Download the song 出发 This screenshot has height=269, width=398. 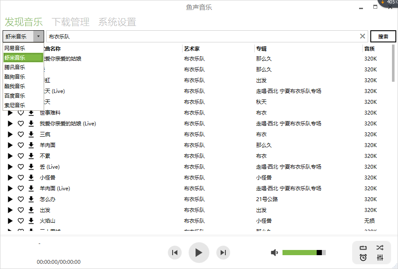pyautogui.click(x=31, y=210)
